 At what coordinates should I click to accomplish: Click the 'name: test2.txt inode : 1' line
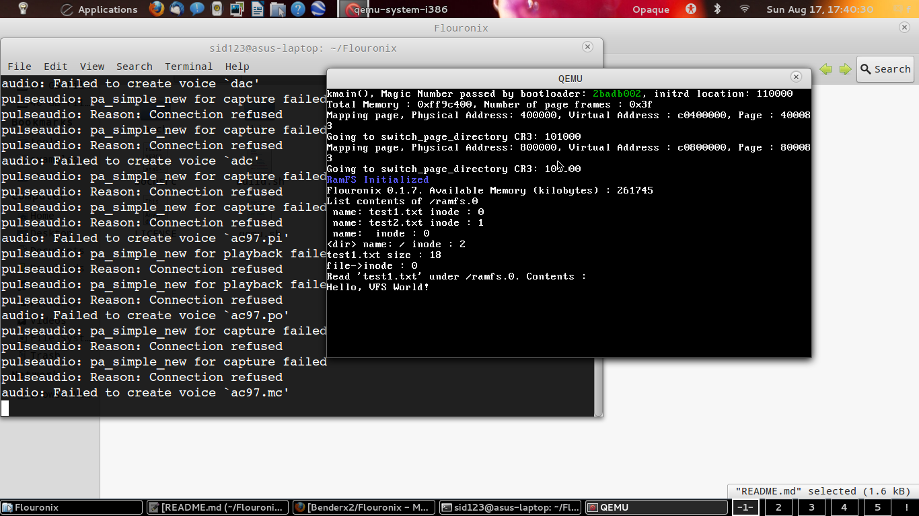408,222
